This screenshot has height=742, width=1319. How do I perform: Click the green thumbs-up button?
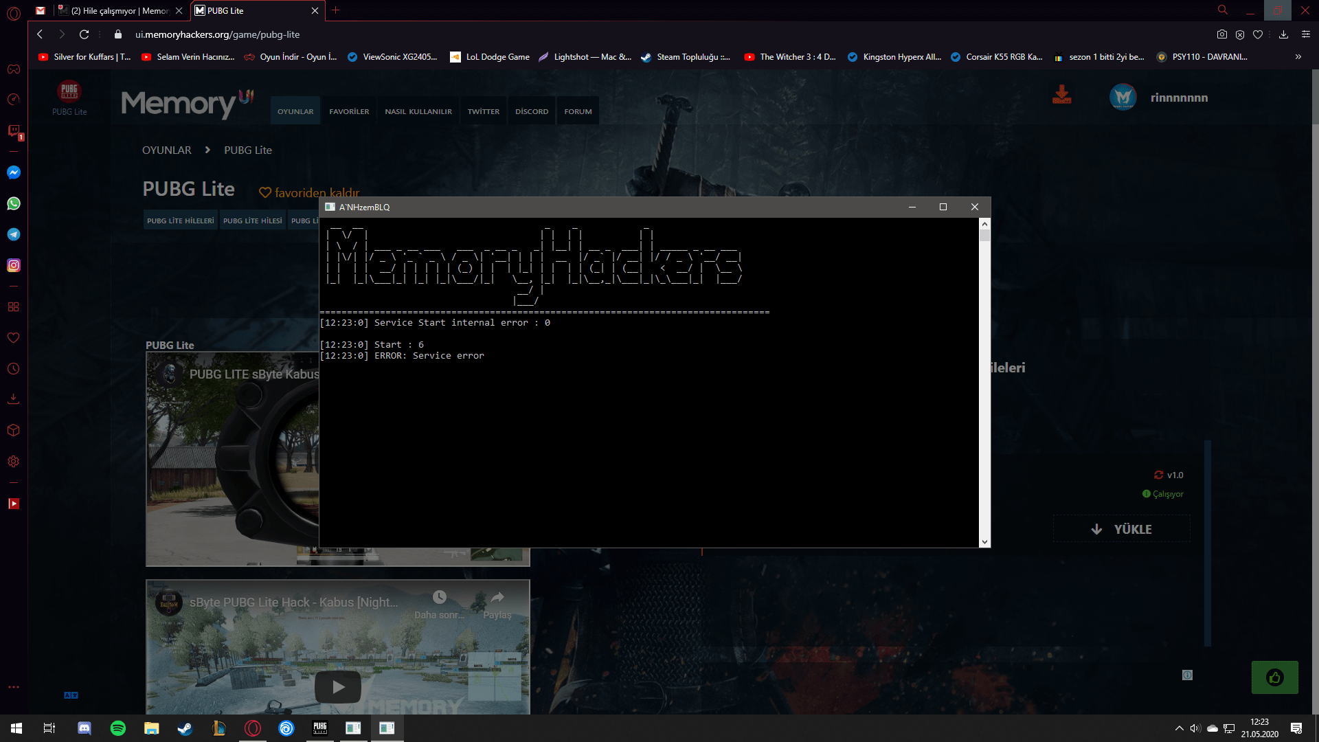point(1275,677)
